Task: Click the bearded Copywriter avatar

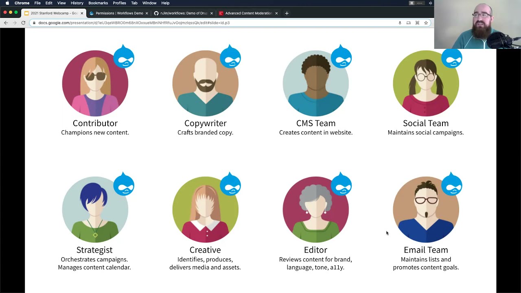Action: click(205, 83)
